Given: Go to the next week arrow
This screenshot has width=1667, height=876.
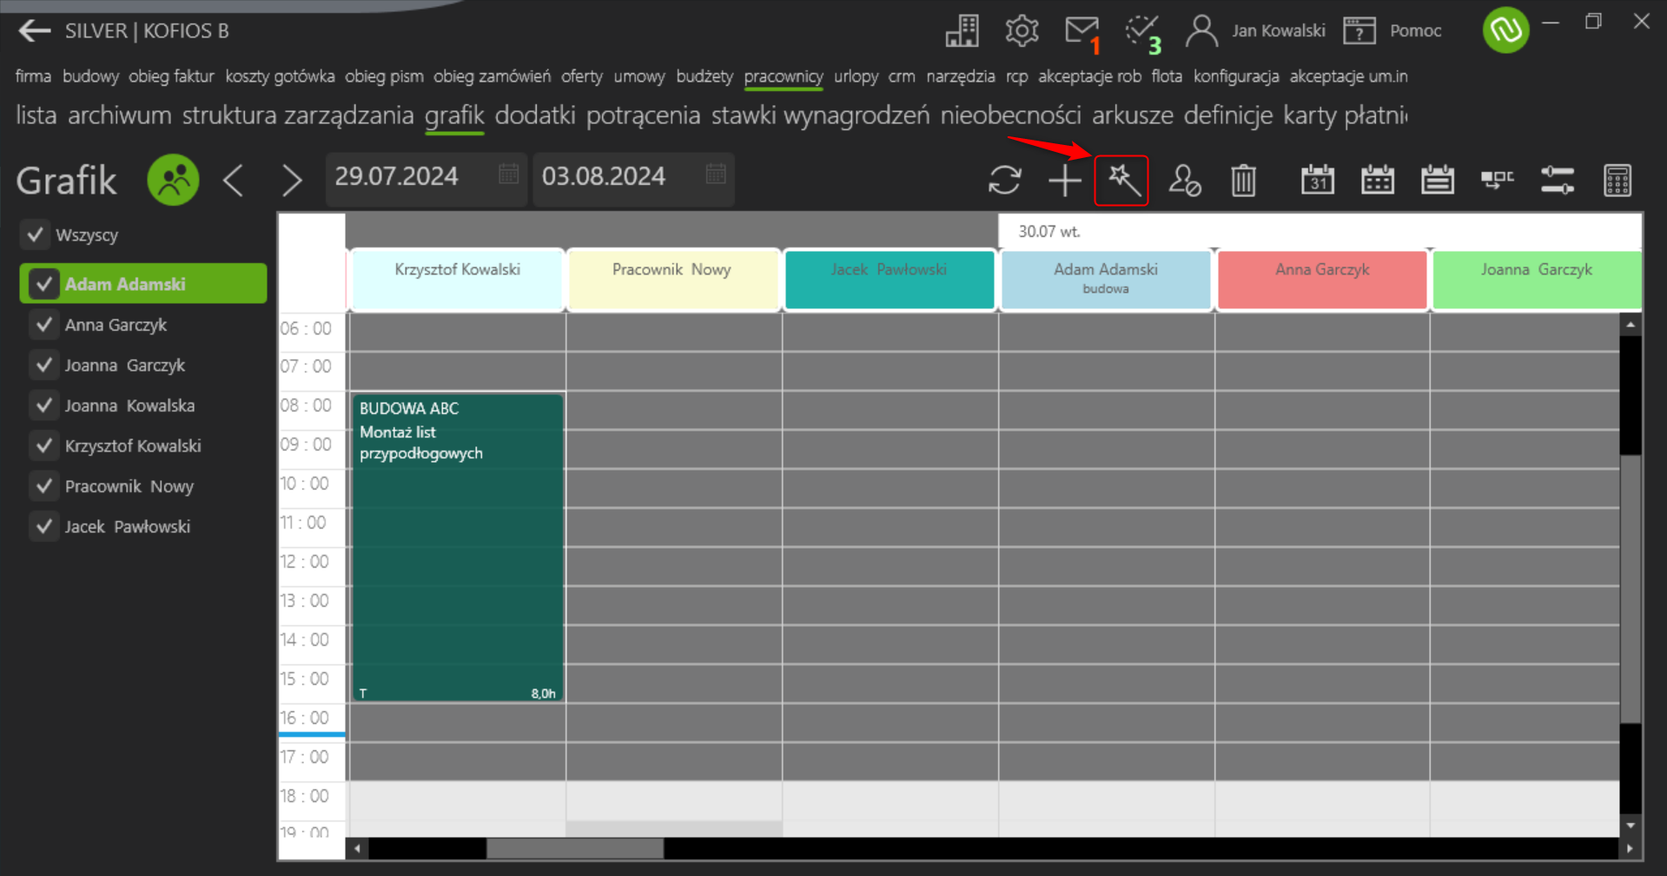Looking at the screenshot, I should [292, 181].
